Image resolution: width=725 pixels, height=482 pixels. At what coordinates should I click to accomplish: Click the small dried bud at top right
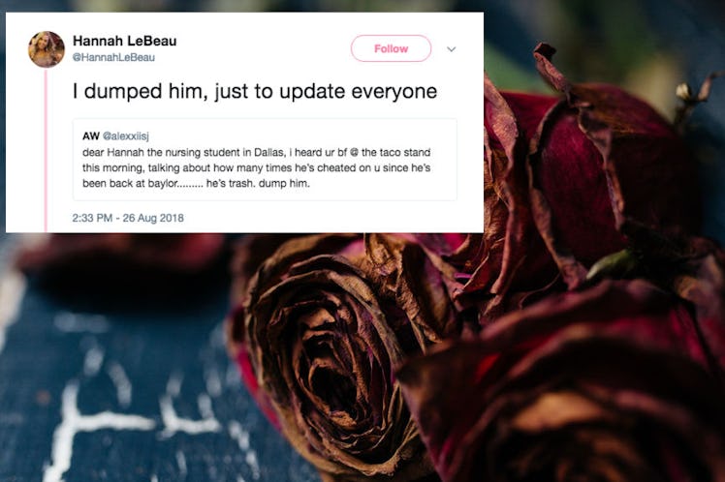click(x=683, y=91)
